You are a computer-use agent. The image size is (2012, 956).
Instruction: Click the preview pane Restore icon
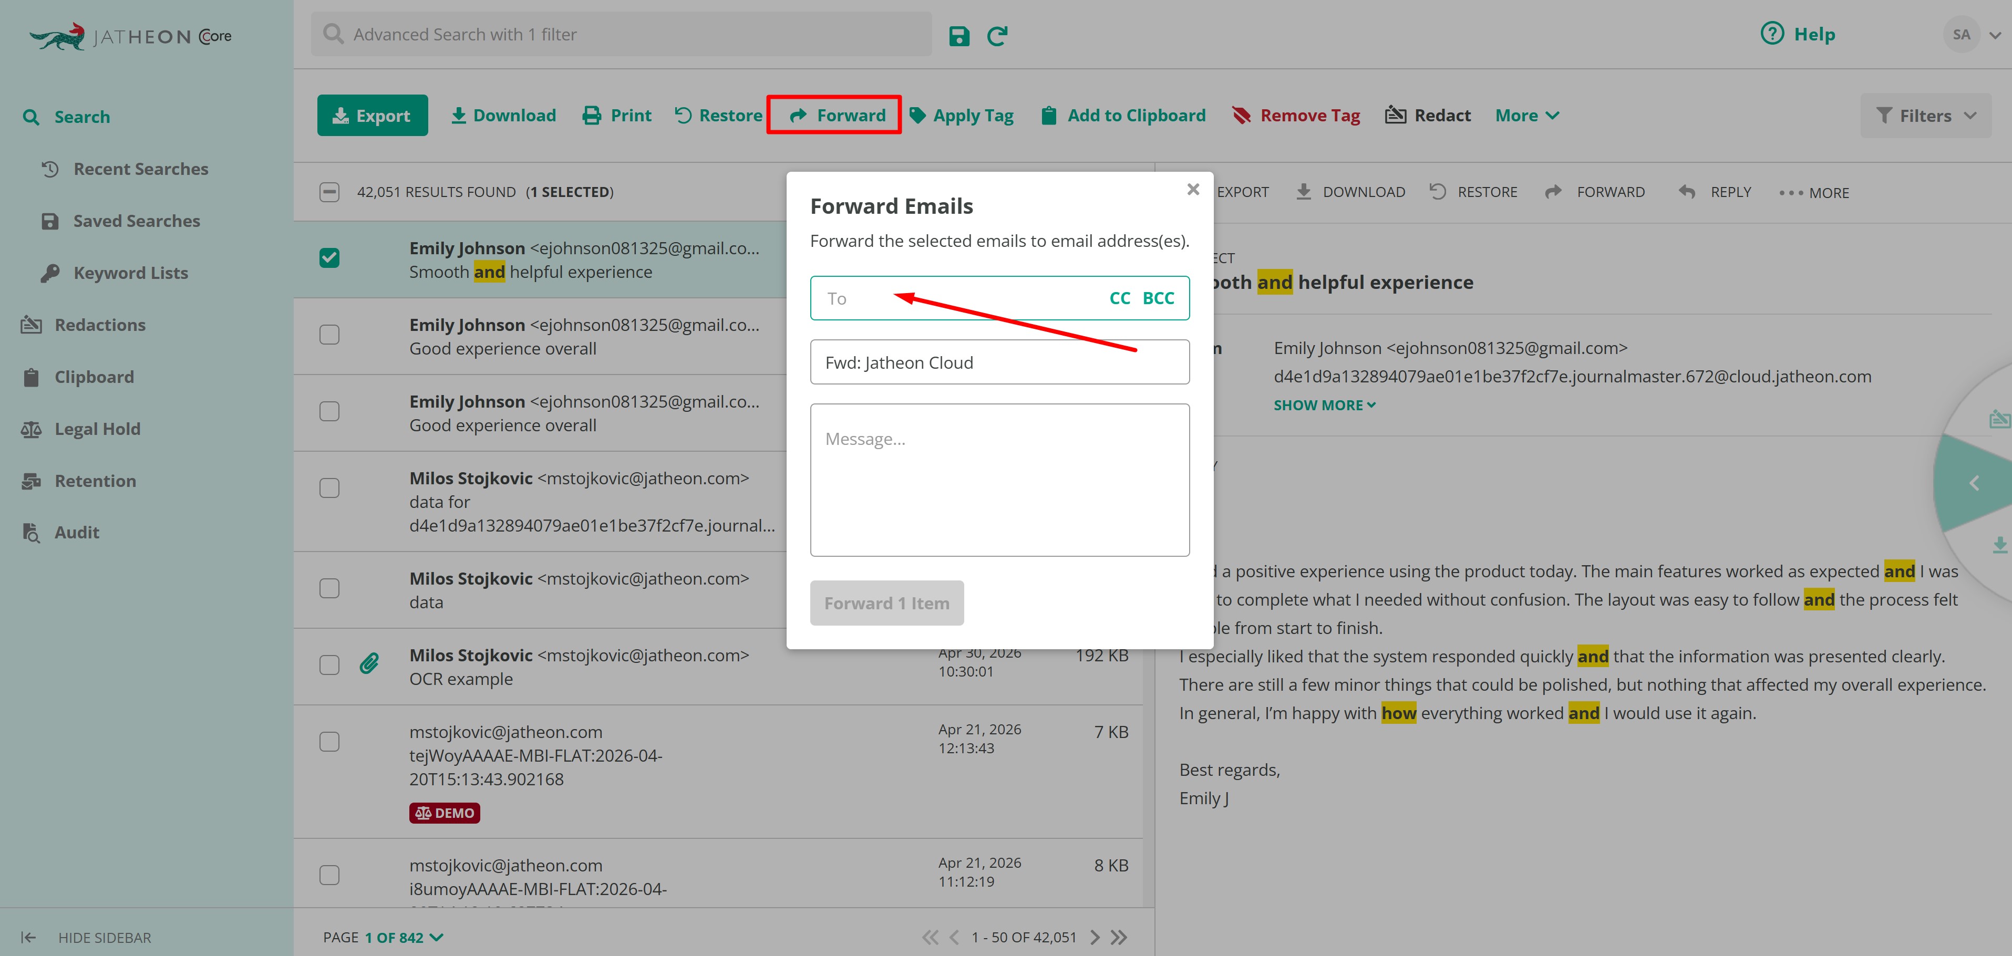click(x=1437, y=191)
